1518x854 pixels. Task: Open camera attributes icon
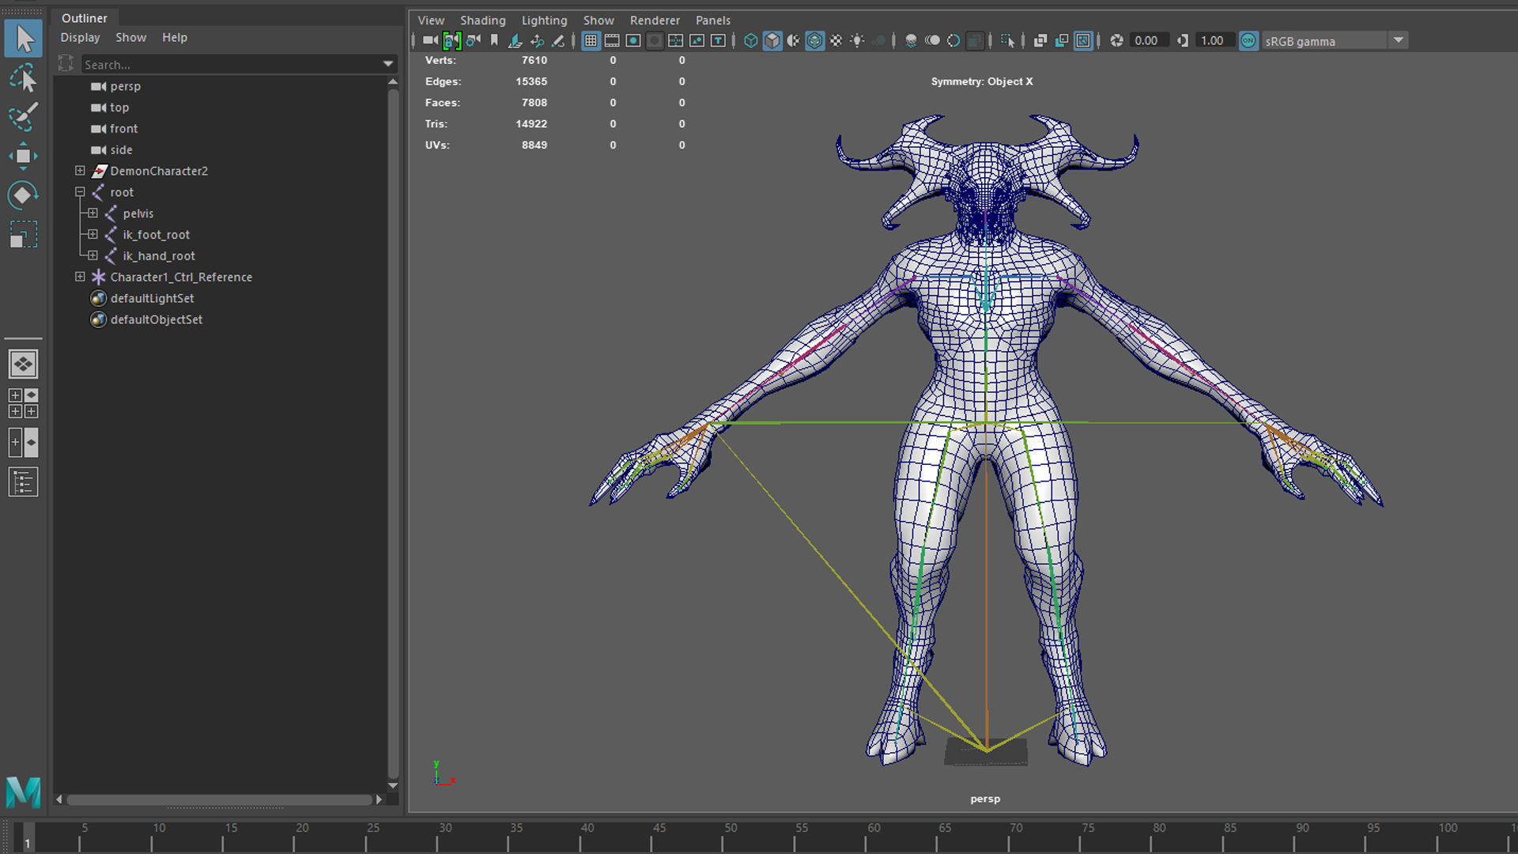(x=473, y=40)
